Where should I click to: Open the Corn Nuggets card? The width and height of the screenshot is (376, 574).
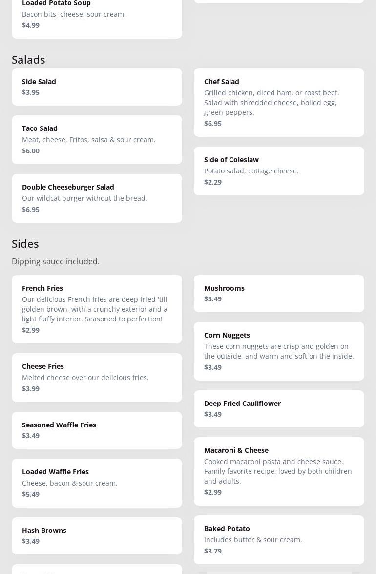(x=279, y=351)
